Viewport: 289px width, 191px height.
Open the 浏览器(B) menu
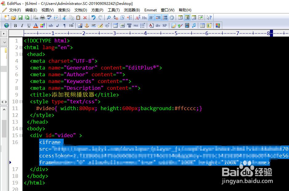[x=132, y=10]
